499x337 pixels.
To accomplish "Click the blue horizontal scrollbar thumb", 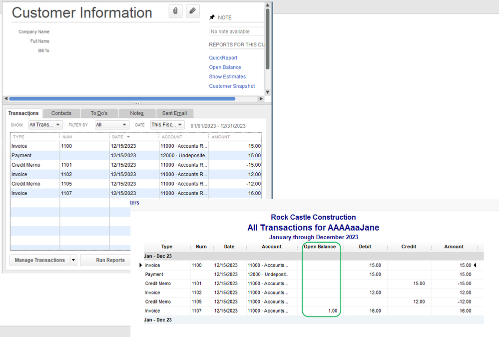I will 122,99.
